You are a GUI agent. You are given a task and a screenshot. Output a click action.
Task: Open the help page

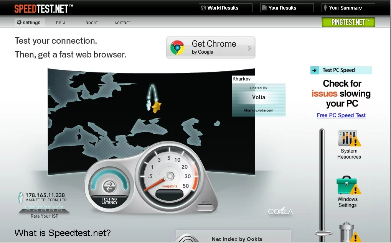tap(60, 22)
